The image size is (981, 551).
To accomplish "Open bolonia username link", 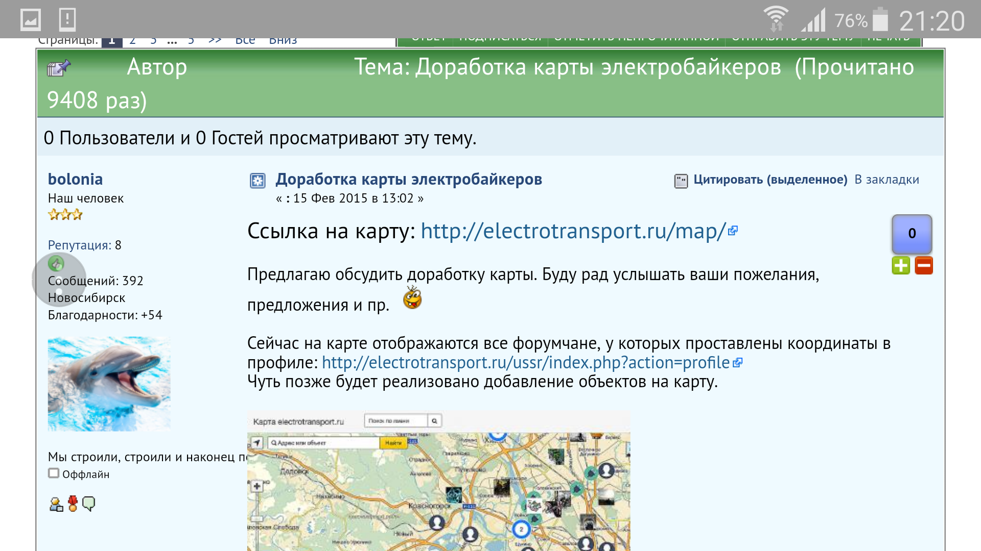I will (75, 179).
